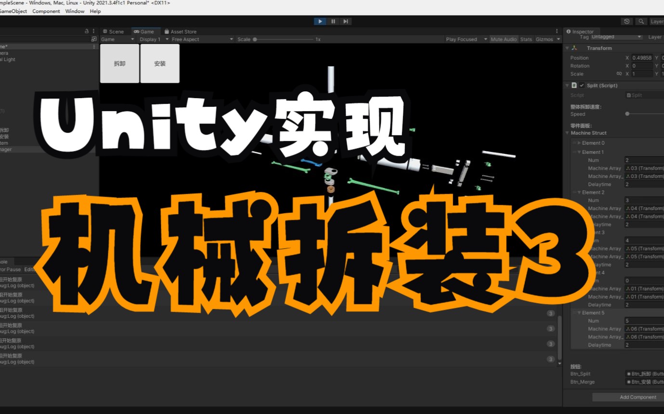Open the Component menu
The height and width of the screenshot is (414, 664).
point(46,11)
